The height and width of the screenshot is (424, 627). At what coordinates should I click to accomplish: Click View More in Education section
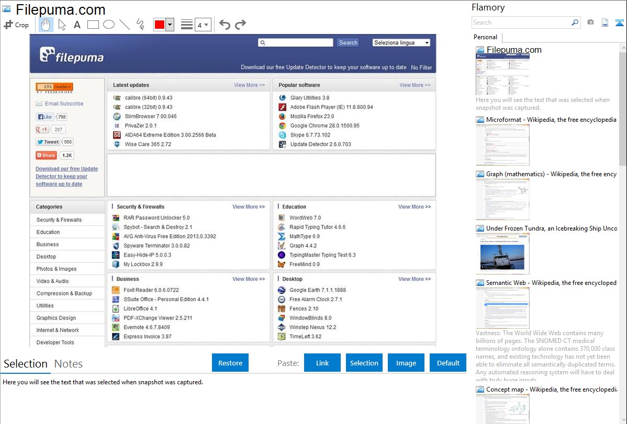pos(415,207)
